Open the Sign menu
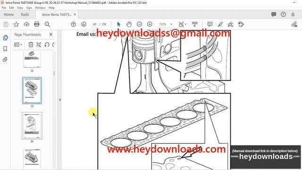This screenshot has height=170, width=302. point(29,8)
